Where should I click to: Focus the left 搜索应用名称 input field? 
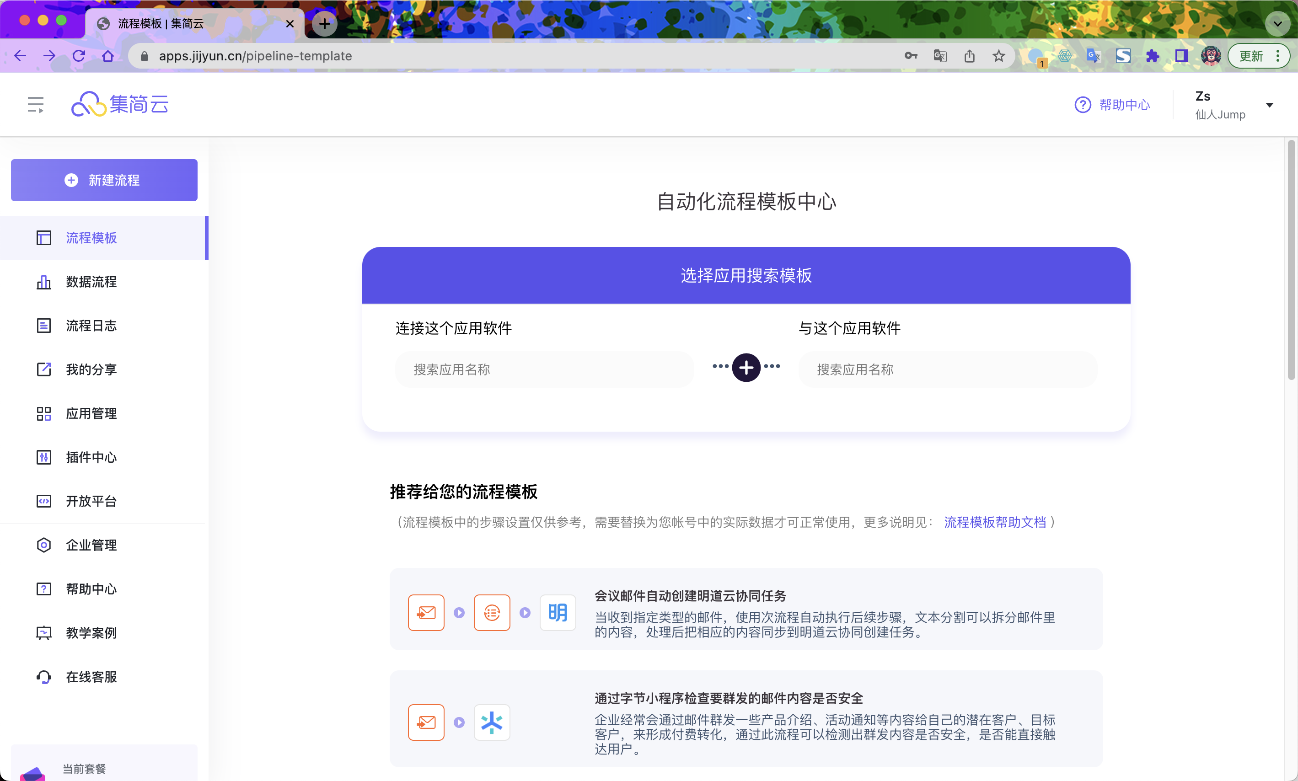pos(544,369)
